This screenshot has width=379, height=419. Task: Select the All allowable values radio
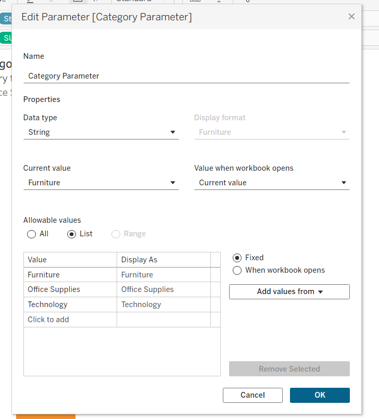tap(32, 234)
